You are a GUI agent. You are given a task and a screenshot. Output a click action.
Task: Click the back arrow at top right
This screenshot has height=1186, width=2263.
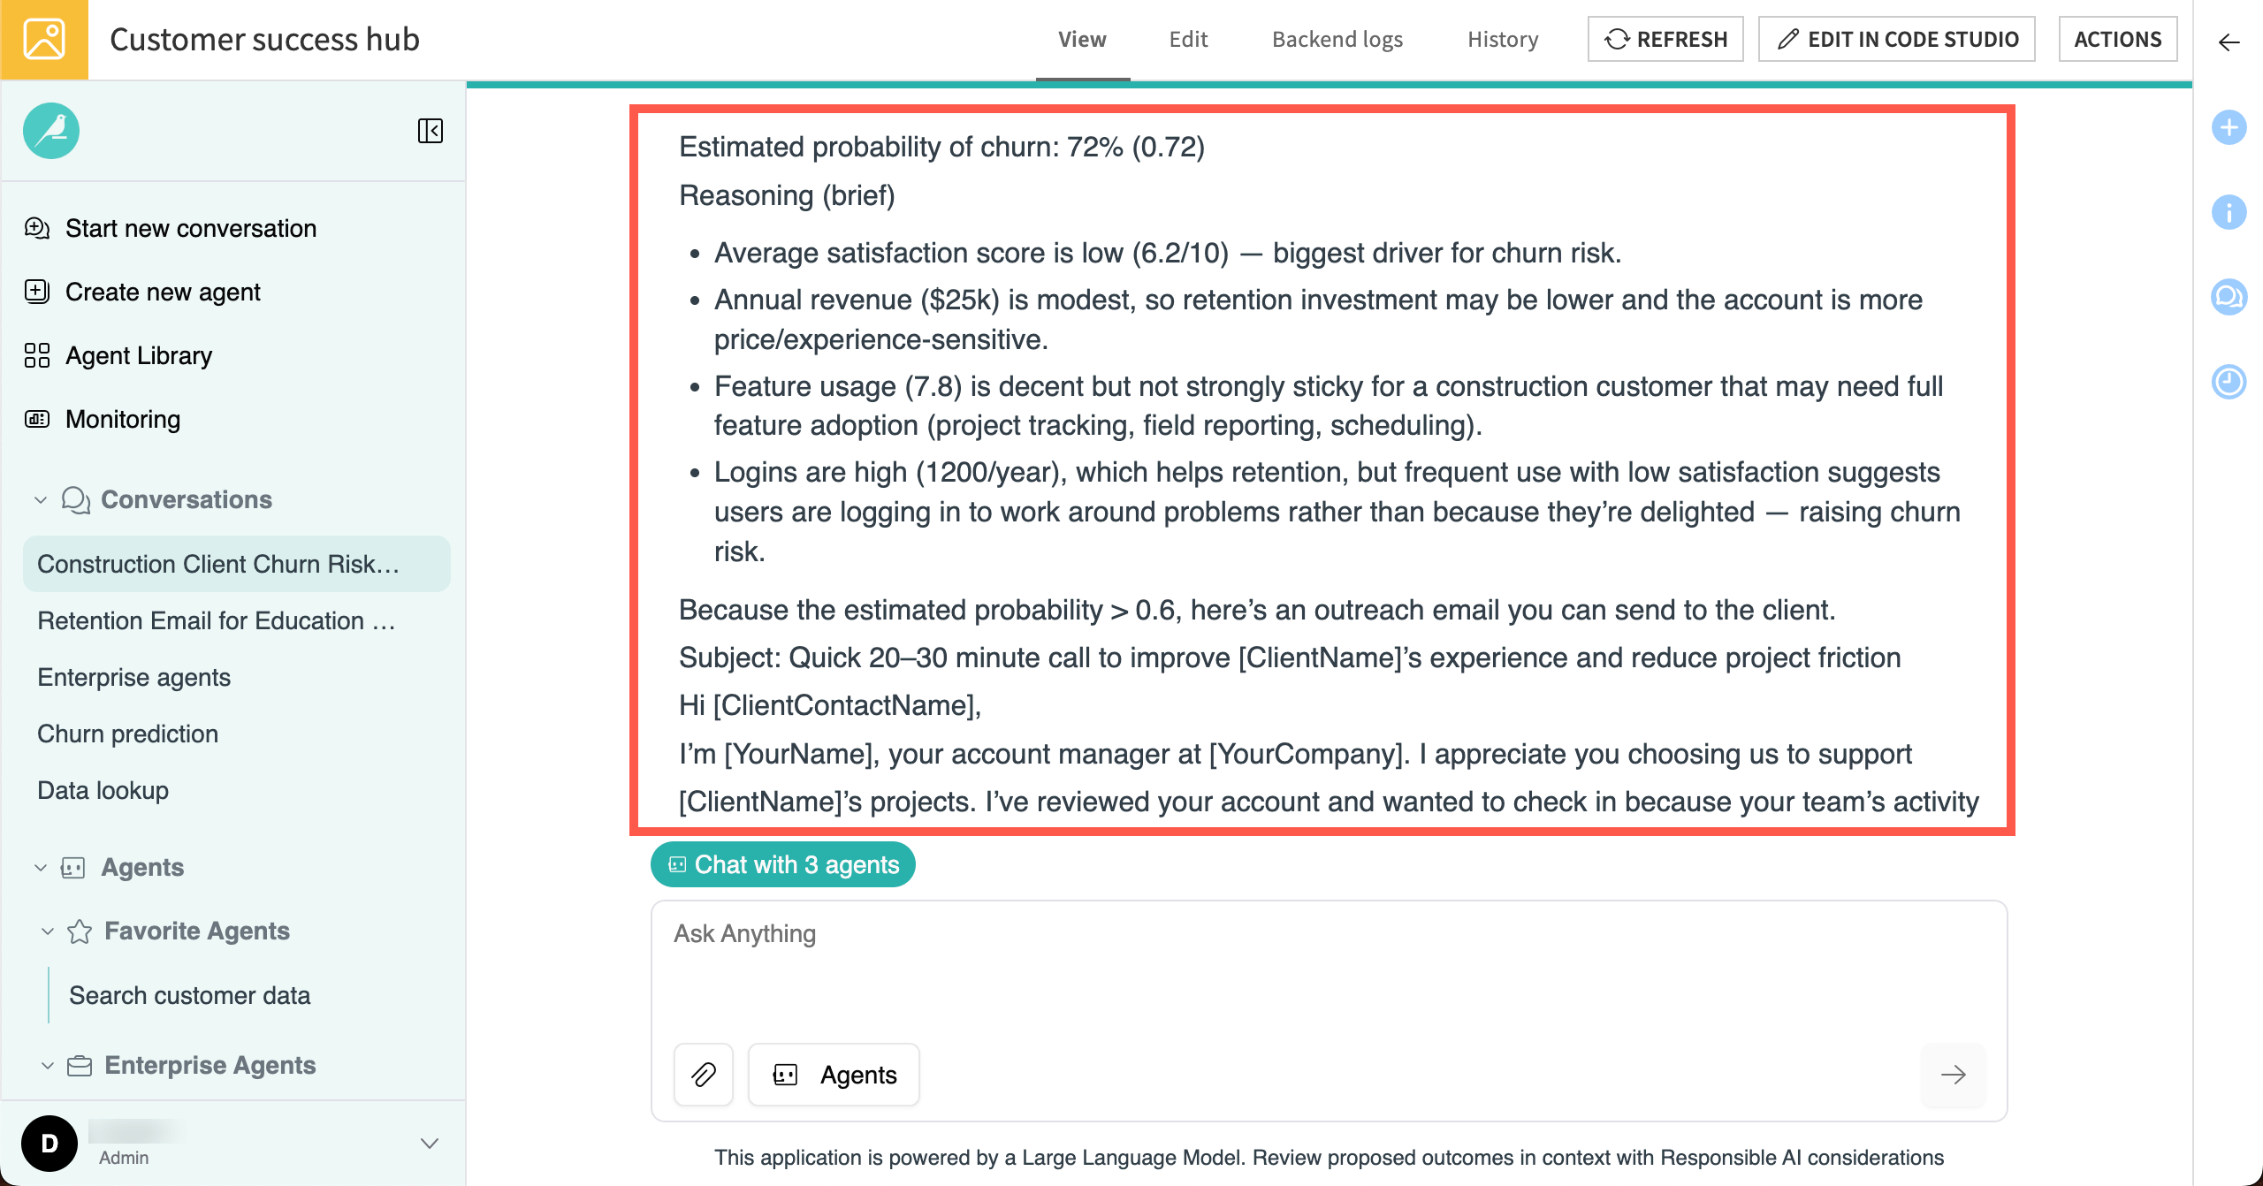tap(2229, 42)
